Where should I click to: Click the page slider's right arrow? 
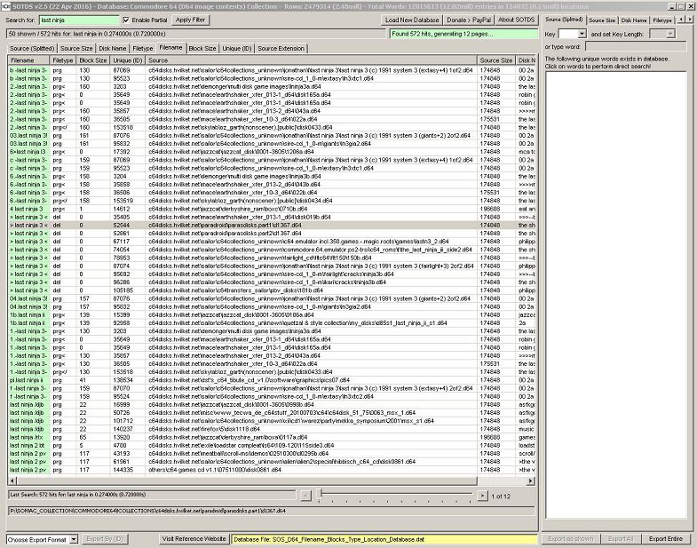pos(483,495)
